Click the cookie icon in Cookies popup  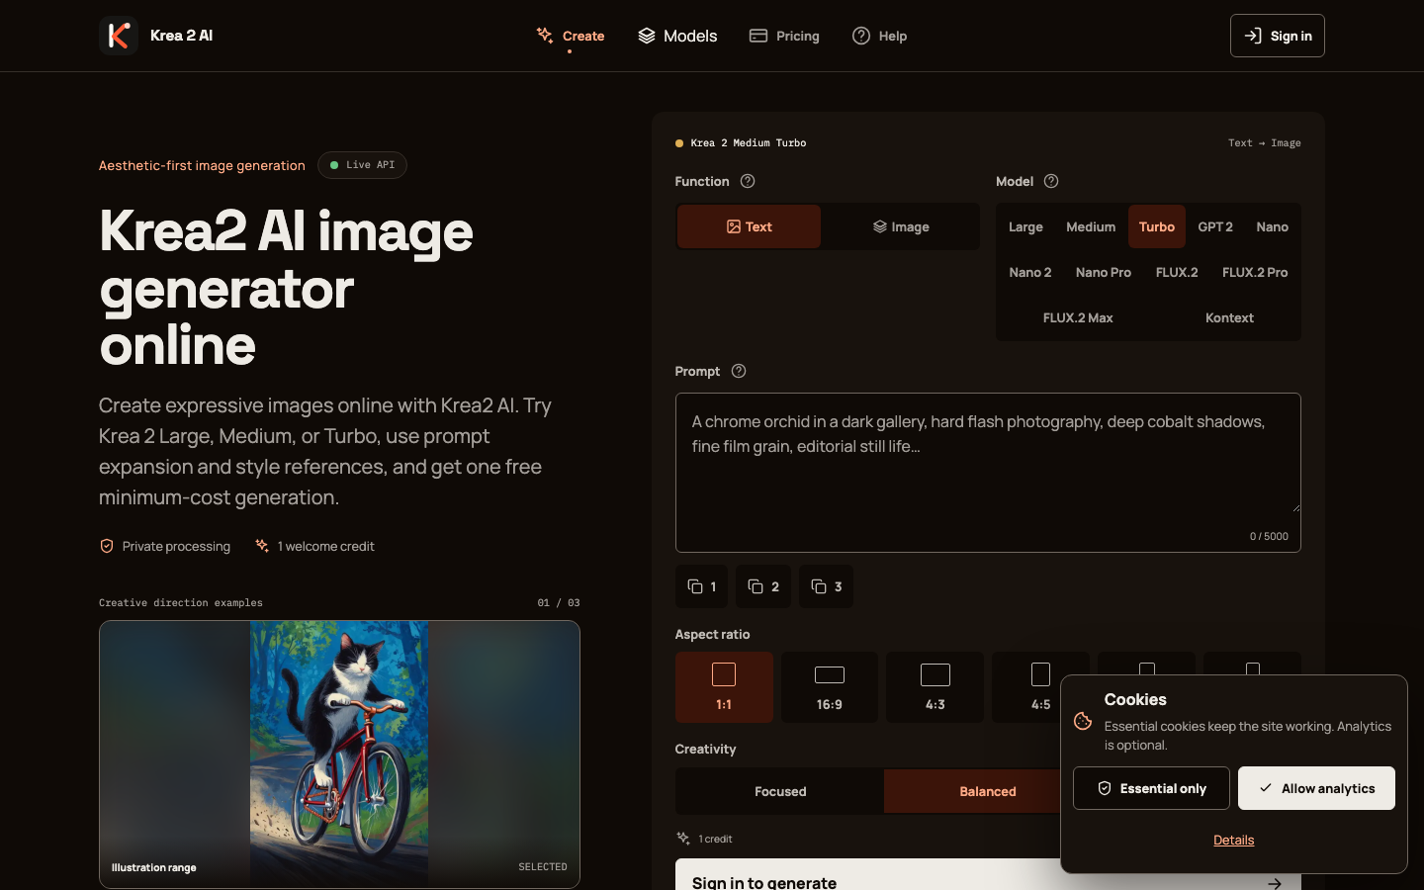point(1083,721)
